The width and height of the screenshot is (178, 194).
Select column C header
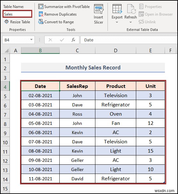(77, 50)
